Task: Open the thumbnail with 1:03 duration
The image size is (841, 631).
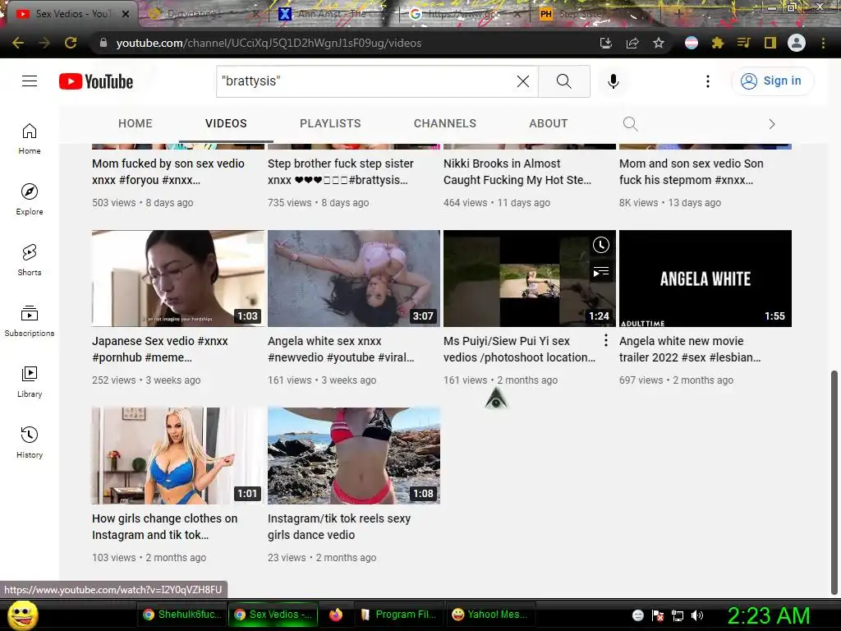Action: (x=178, y=279)
